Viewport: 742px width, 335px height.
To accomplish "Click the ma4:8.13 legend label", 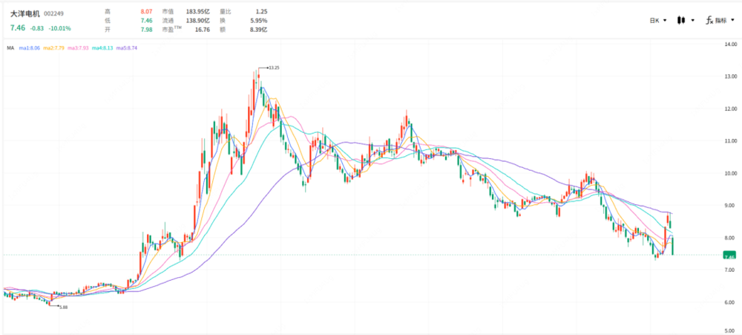I will (x=102, y=48).
